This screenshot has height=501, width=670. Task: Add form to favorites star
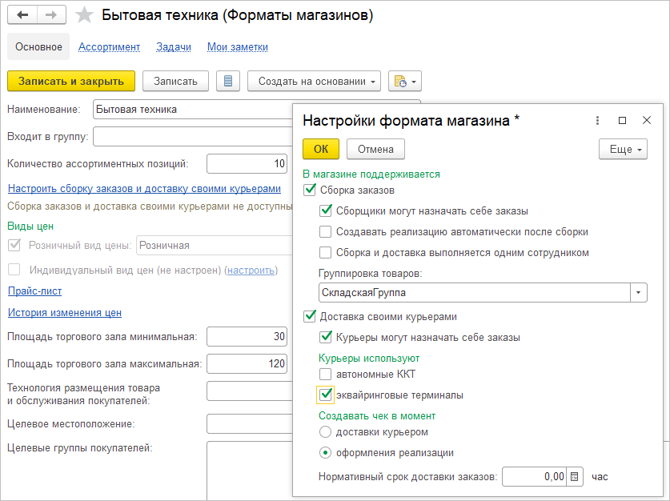coord(82,15)
